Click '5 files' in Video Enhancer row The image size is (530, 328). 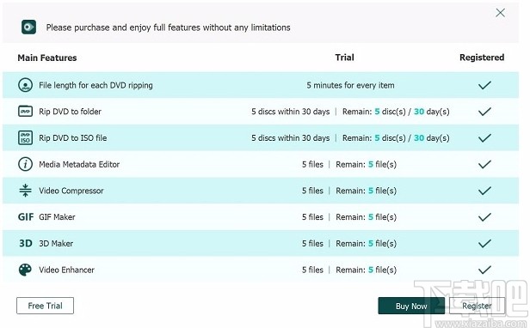[x=312, y=270]
